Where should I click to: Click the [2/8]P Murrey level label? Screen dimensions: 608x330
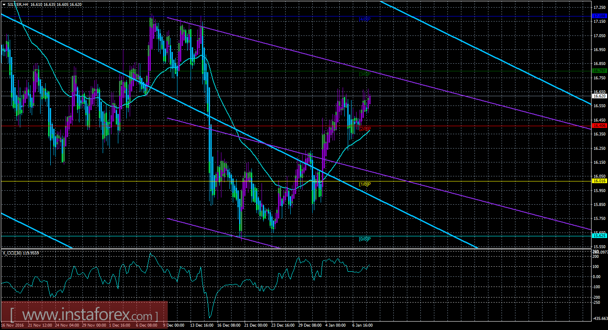pyautogui.click(x=365, y=129)
